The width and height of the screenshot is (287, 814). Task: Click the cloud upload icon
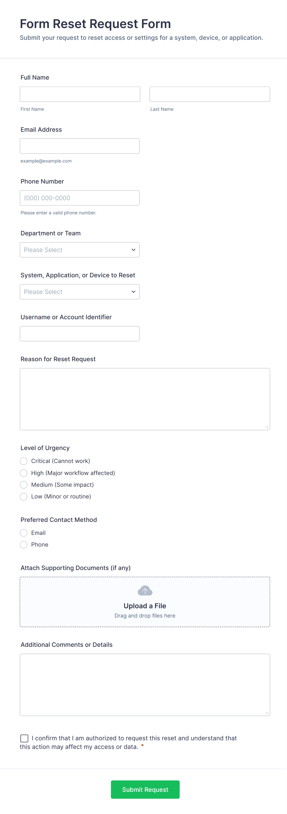[x=145, y=590]
